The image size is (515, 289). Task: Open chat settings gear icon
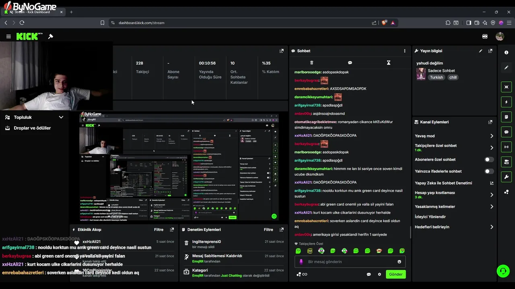pos(379,275)
